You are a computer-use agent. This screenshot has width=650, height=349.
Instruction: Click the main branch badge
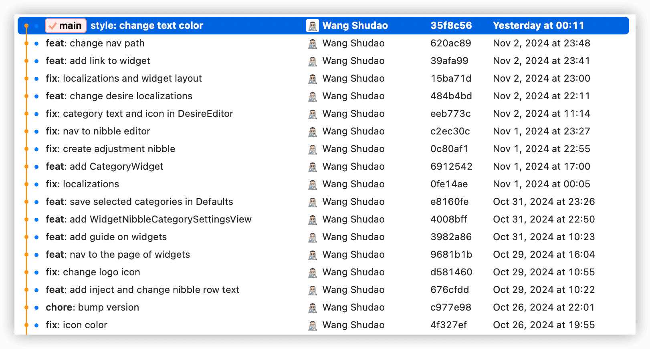coord(66,26)
